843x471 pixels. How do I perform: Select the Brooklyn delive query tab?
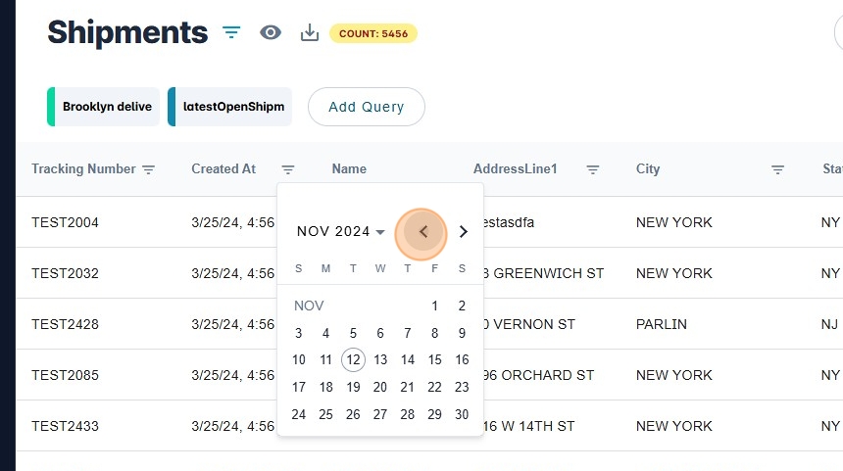coord(106,107)
